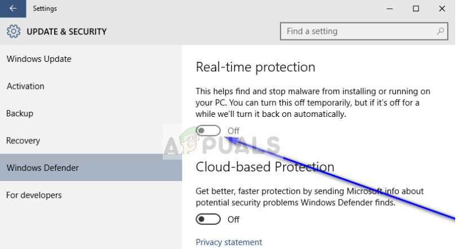Open the Privacy statement link
This screenshot has height=249, width=458.
click(x=229, y=242)
